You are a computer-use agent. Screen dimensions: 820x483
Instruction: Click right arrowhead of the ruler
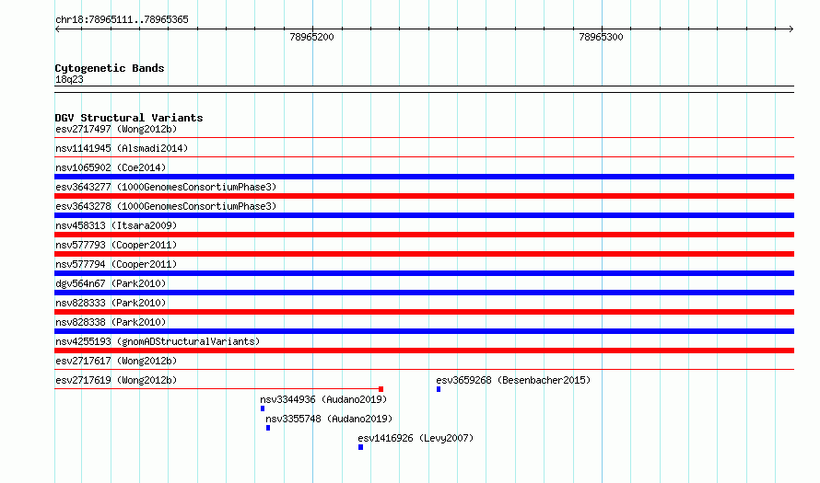(791, 29)
